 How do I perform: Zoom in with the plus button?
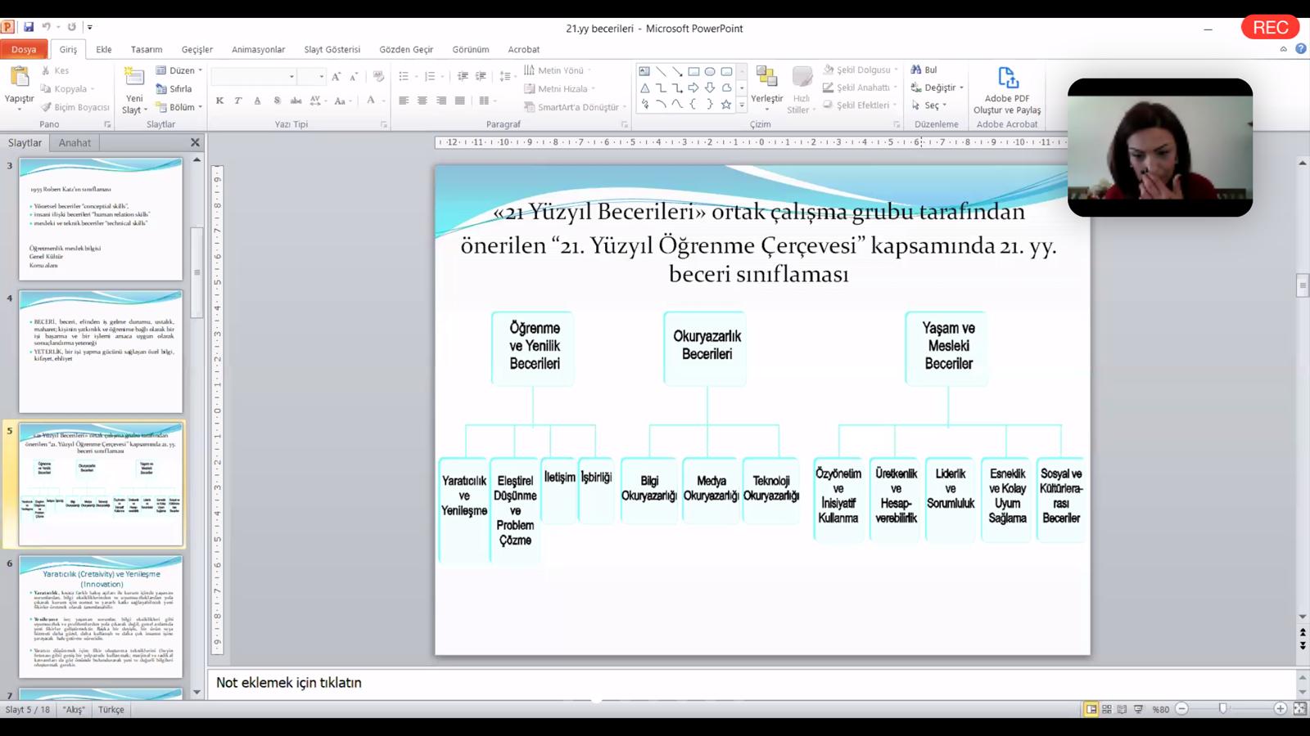(x=1281, y=709)
